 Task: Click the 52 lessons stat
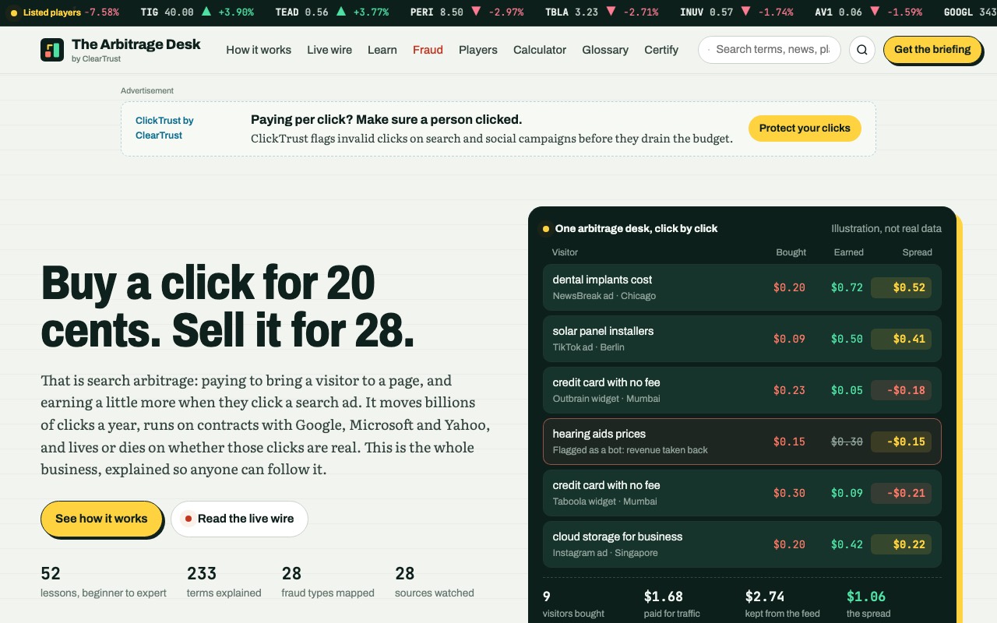click(x=104, y=582)
